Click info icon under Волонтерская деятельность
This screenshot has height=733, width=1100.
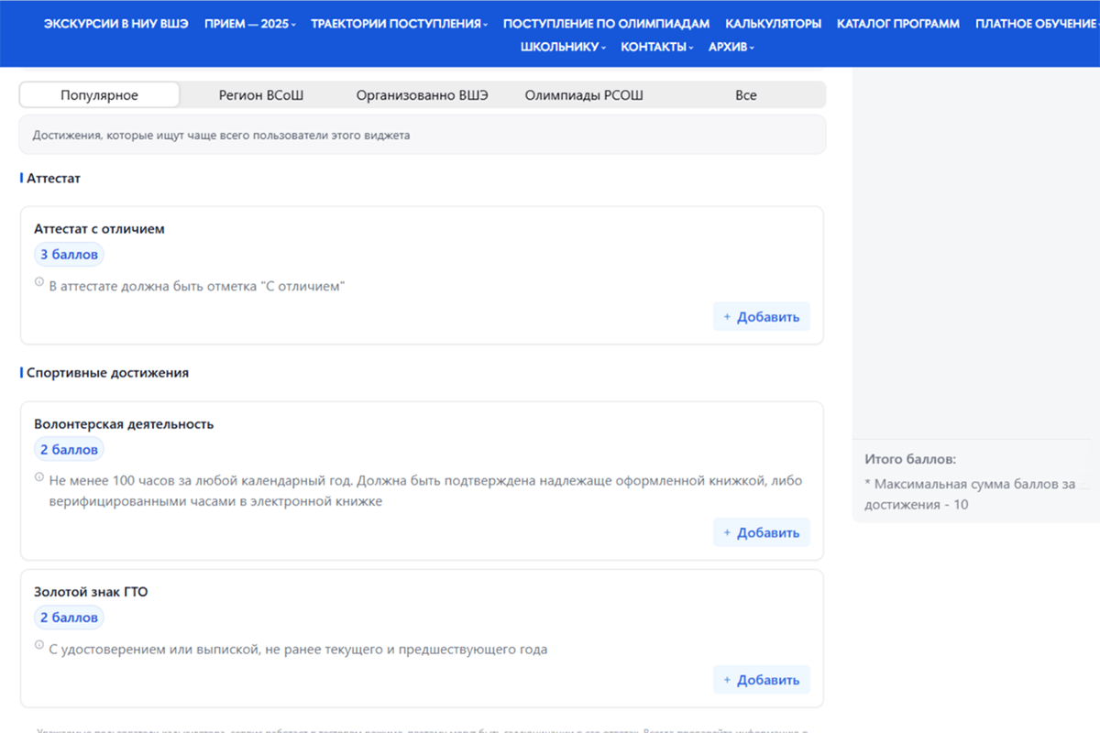click(39, 476)
